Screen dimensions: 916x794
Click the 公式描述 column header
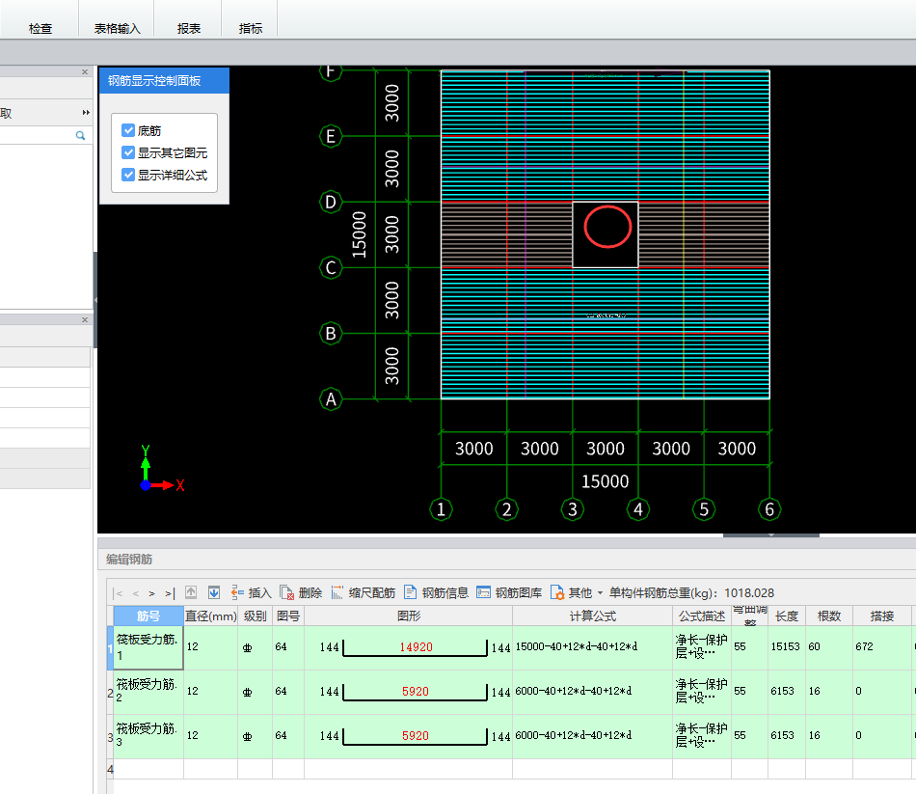coord(702,616)
